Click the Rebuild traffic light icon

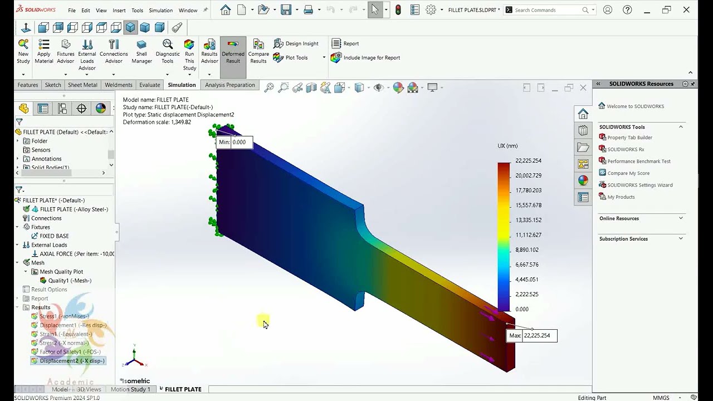point(398,10)
